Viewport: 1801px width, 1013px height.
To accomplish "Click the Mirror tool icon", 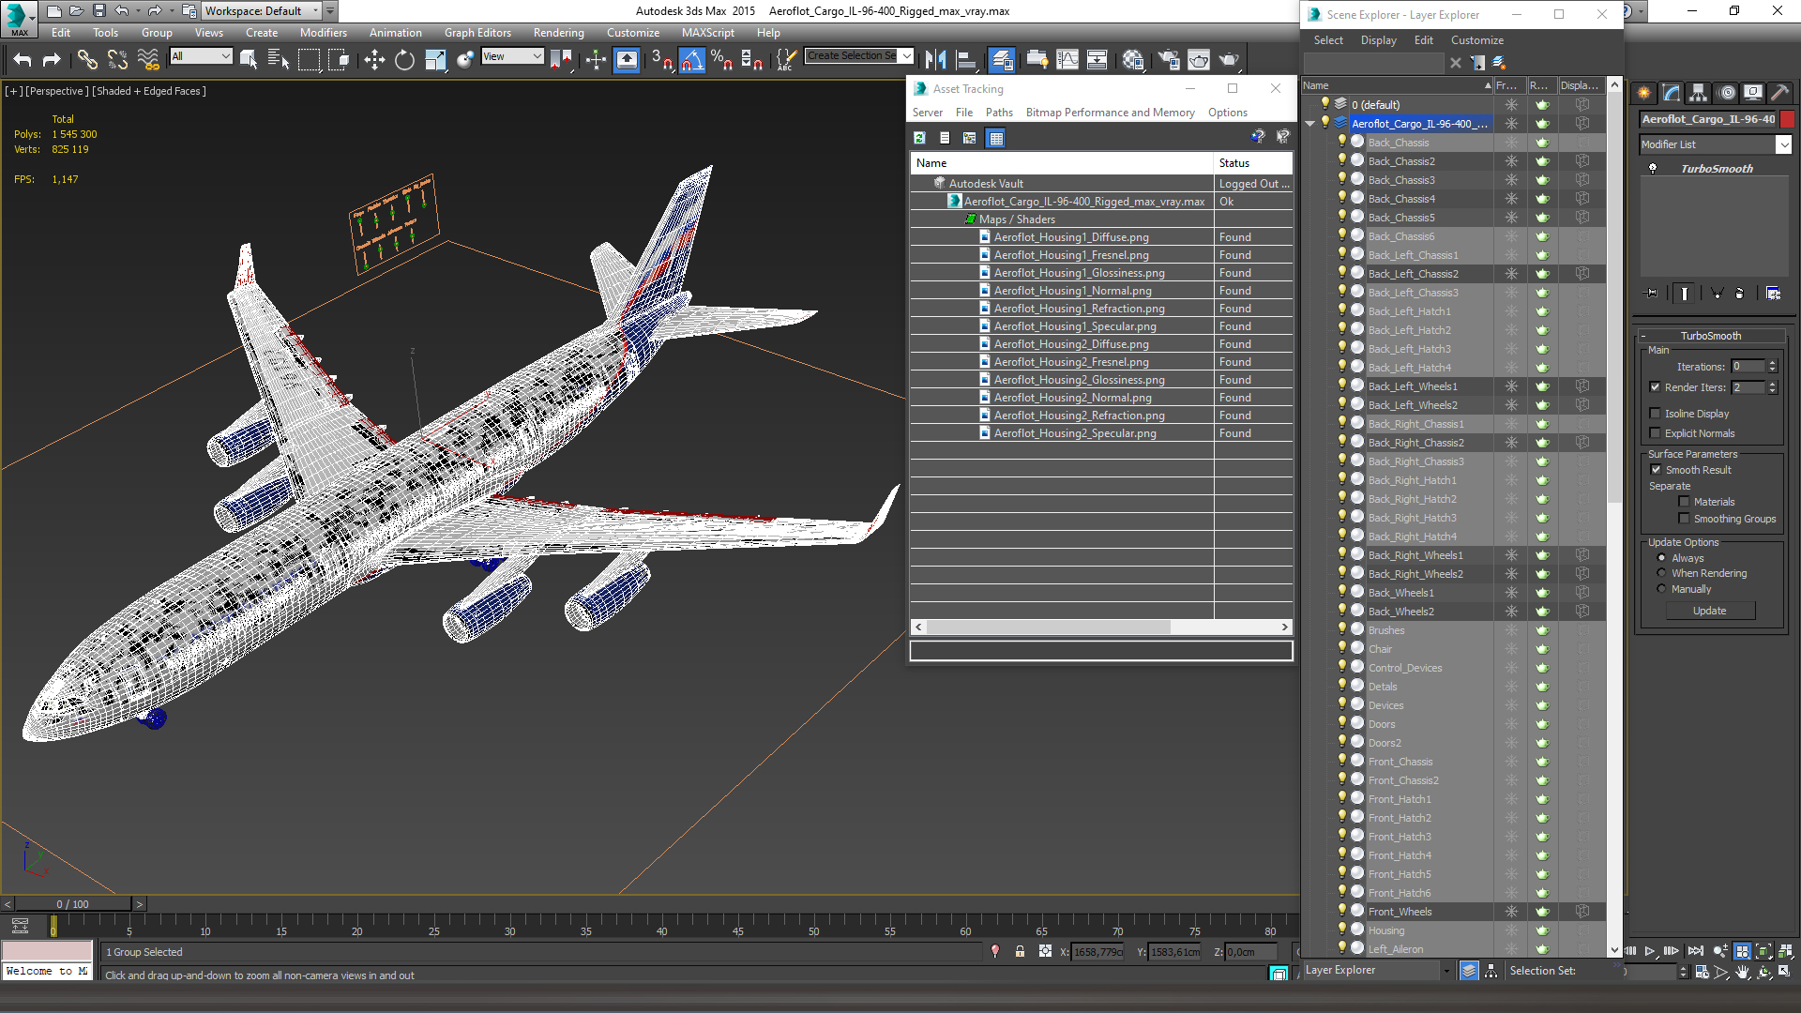I will tap(935, 60).
